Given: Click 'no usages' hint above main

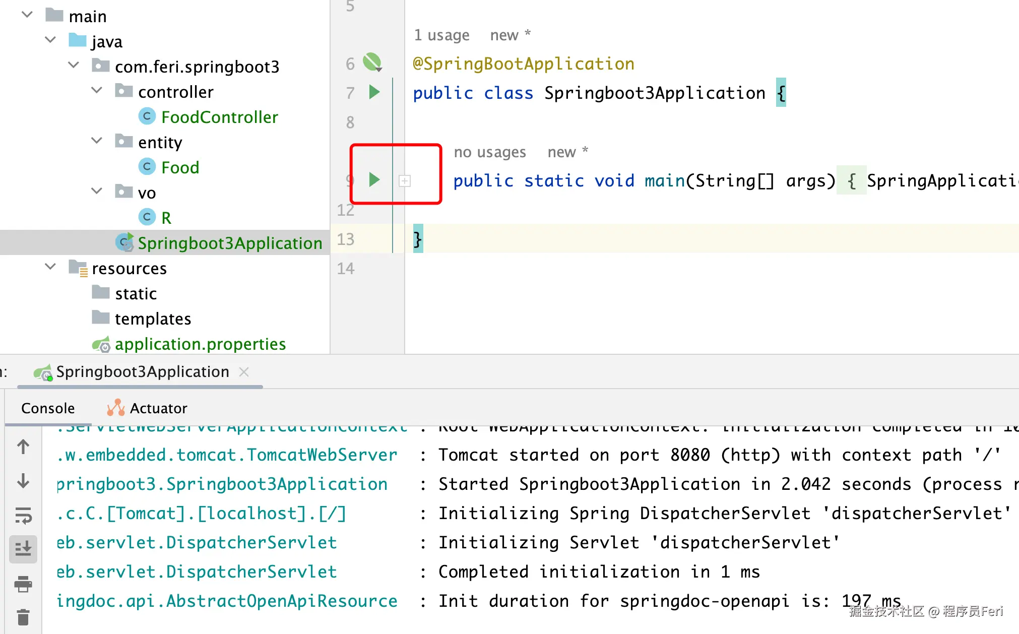Looking at the screenshot, I should pyautogui.click(x=489, y=152).
